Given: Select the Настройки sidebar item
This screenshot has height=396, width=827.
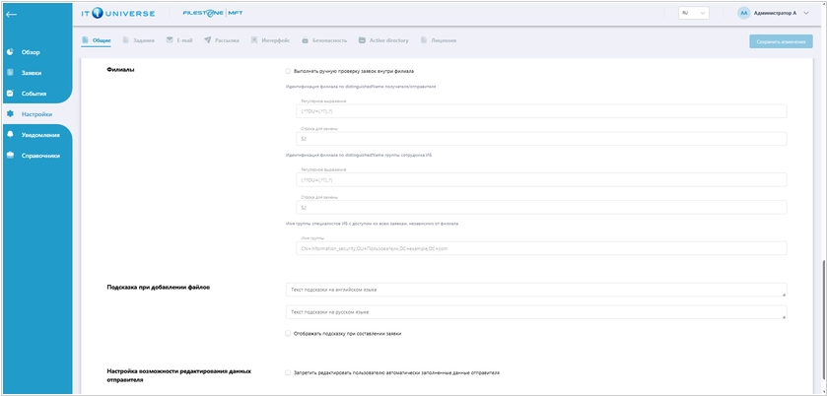Looking at the screenshot, I should (35, 114).
